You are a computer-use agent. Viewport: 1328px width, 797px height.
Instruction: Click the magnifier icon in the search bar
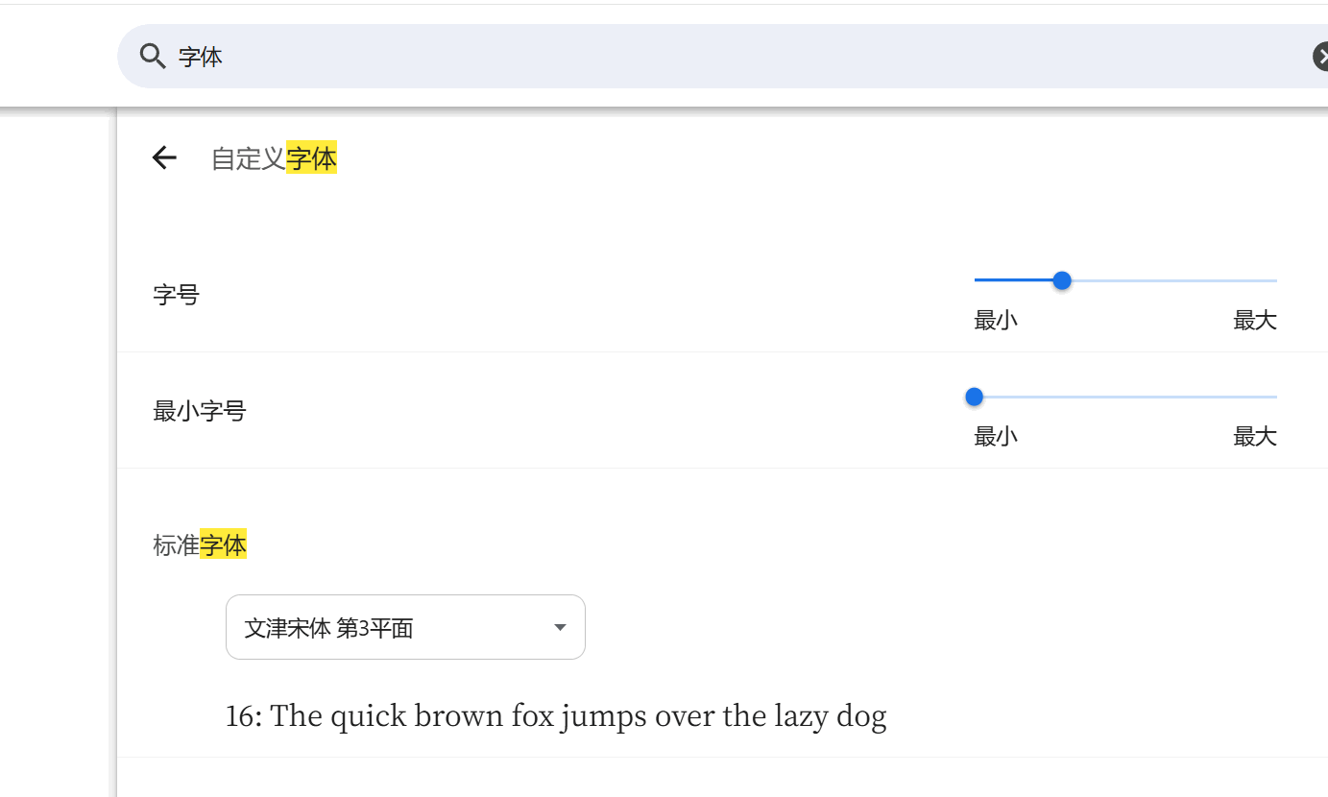[153, 56]
